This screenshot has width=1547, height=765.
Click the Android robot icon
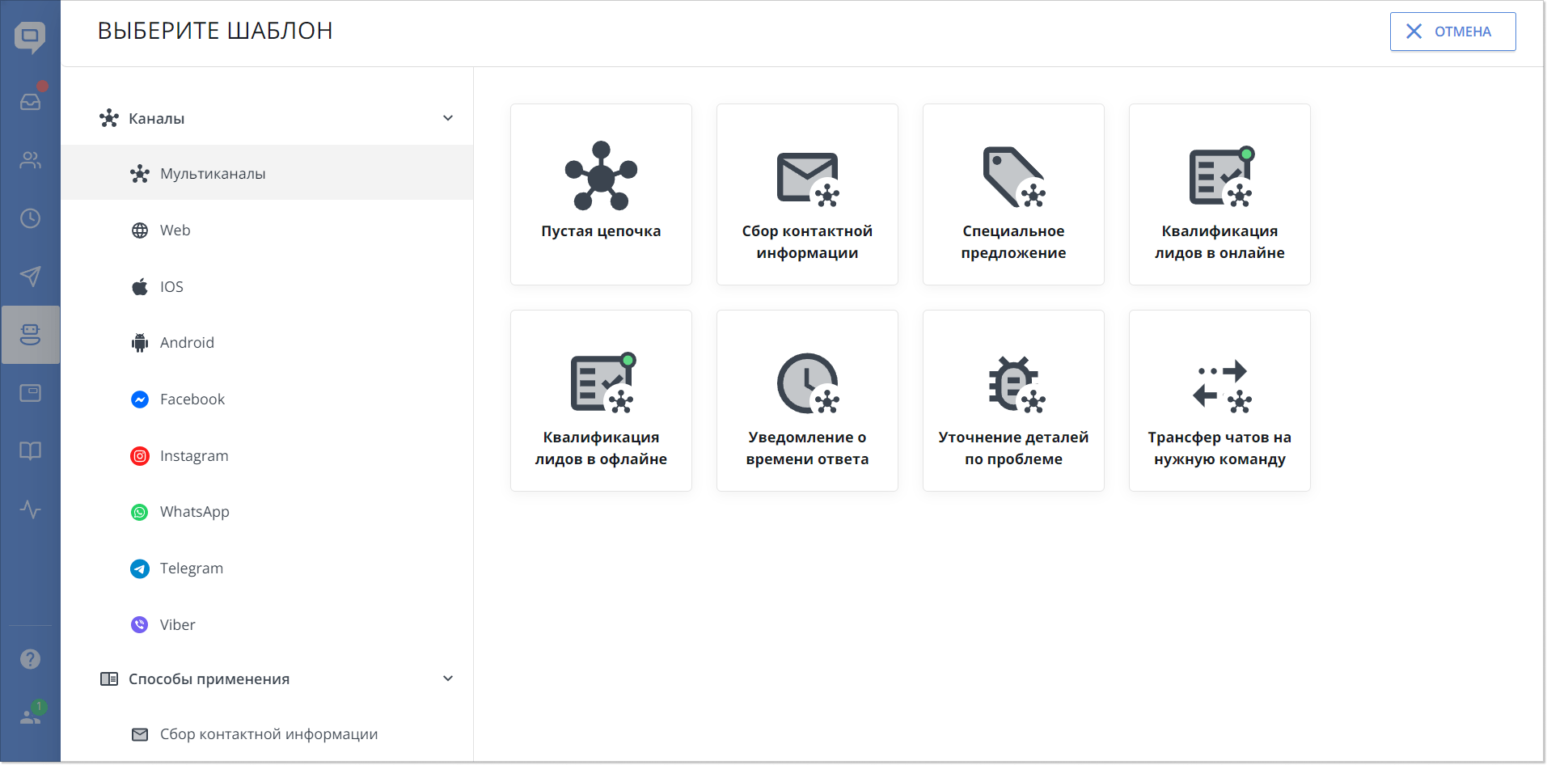(x=140, y=343)
